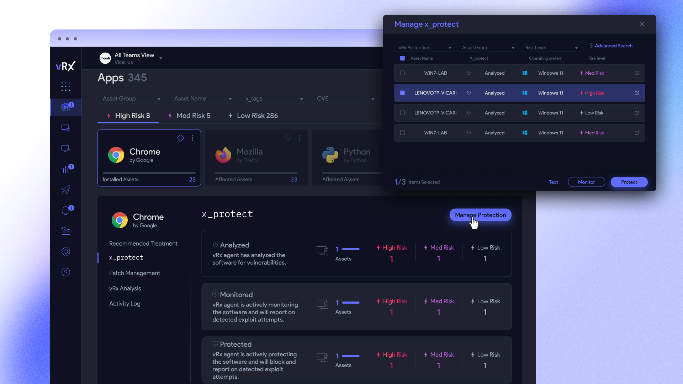
Task: Click the Analyzed assets progress bar
Action: [x=351, y=249]
